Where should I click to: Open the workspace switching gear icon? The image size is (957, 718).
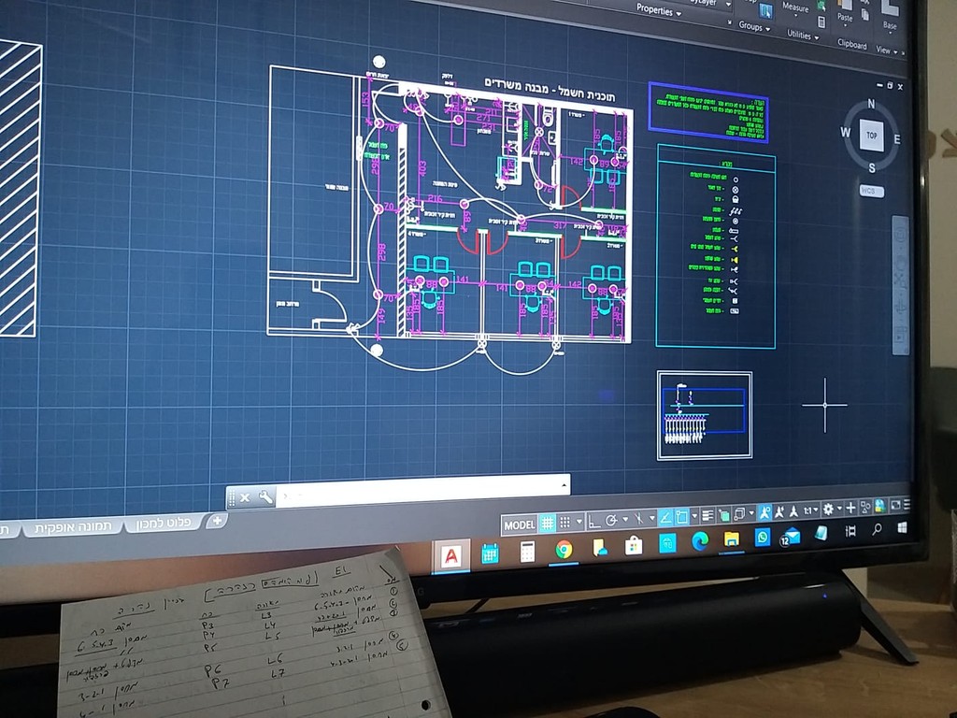[x=828, y=510]
